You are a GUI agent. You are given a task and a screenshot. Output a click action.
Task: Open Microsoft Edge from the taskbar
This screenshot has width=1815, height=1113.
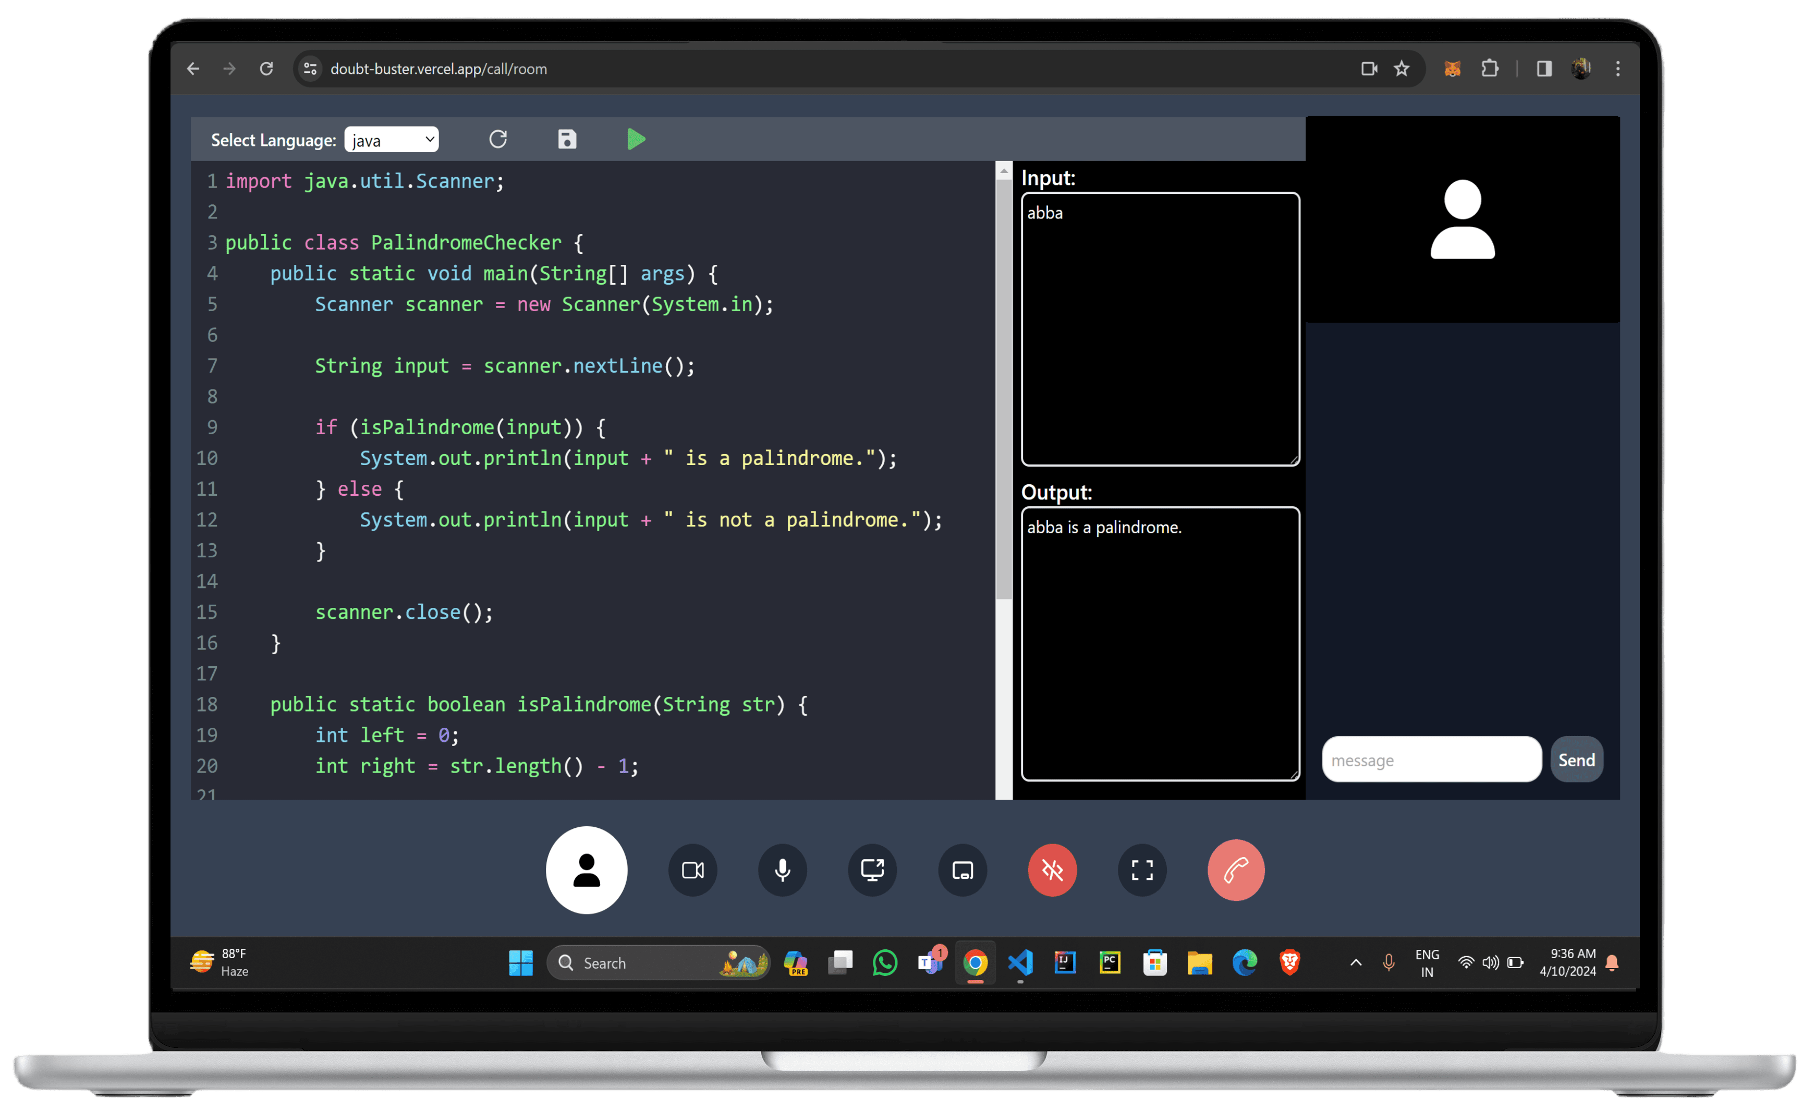pyautogui.click(x=1245, y=963)
